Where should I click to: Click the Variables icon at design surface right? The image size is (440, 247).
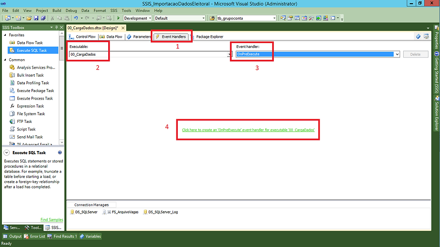click(x=418, y=36)
